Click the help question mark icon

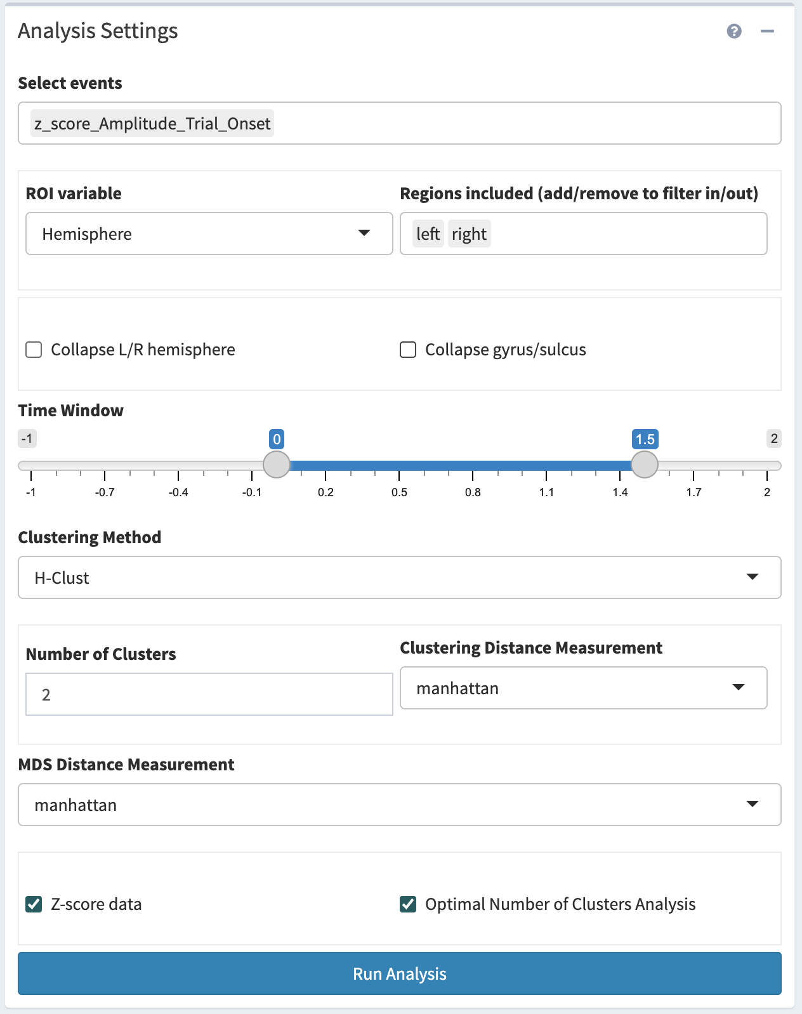734,31
